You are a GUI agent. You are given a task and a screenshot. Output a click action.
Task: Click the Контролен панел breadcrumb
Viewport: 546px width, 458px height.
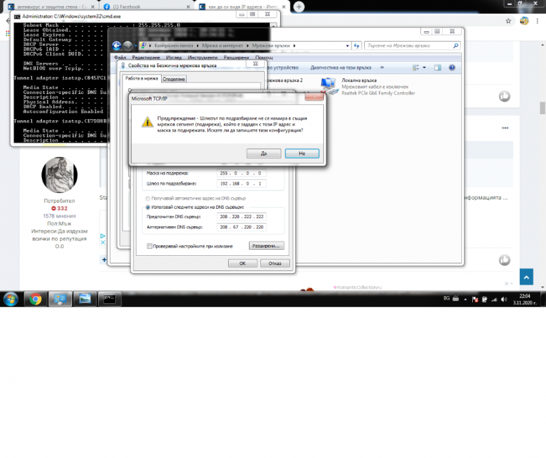point(173,46)
